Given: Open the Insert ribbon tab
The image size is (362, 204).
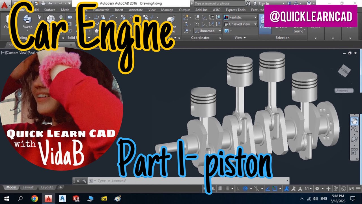Looking at the screenshot, I should pyautogui.click(x=119, y=10).
